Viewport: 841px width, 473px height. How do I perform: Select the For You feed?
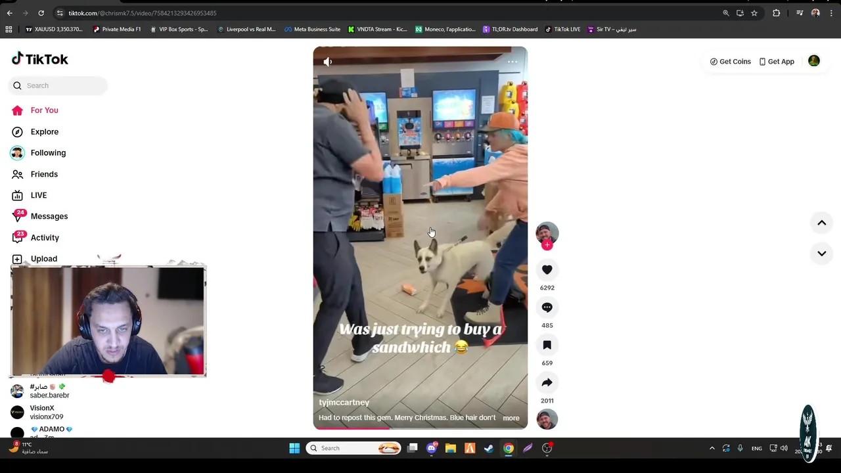(35, 110)
